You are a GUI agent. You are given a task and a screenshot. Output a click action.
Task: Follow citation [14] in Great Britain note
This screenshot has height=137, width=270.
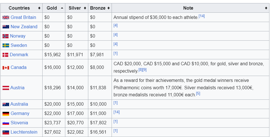[202, 16]
